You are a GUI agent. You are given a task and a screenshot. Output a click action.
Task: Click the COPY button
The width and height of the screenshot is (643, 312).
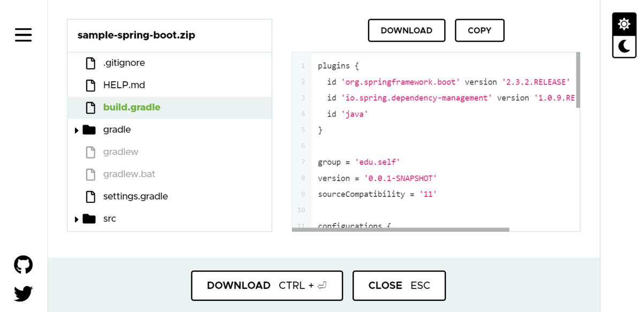(479, 30)
